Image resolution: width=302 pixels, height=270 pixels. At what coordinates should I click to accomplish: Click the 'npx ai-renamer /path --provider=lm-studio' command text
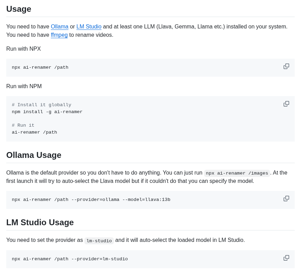pyautogui.click(x=70, y=259)
